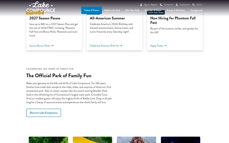Open the green trees thumbnail image
Screen dimensions: 229x143
pyautogui.click(x=48, y=140)
